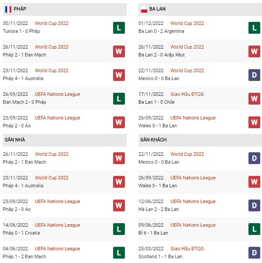Image resolution: width=262 pixels, height=263 pixels.
Task: Select the Sân Nhà section header
Action: (65, 140)
